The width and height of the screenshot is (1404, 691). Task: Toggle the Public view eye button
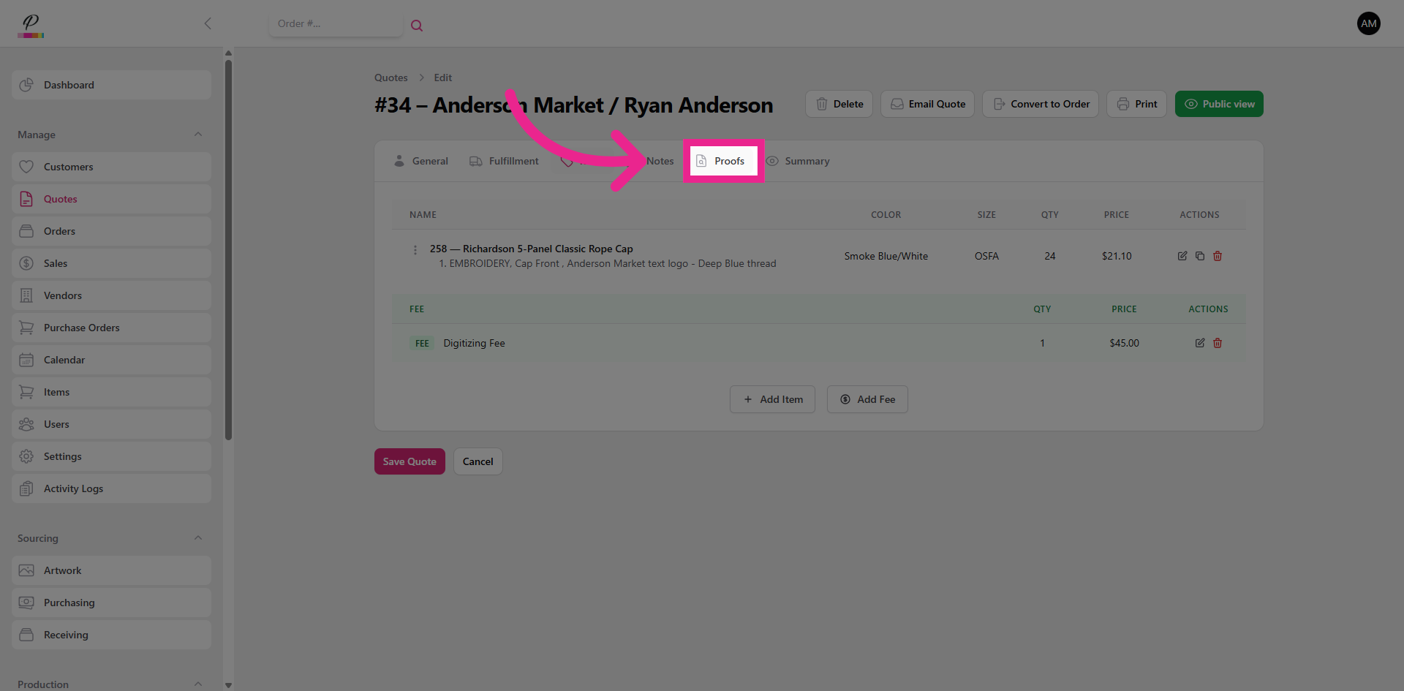coord(1219,104)
